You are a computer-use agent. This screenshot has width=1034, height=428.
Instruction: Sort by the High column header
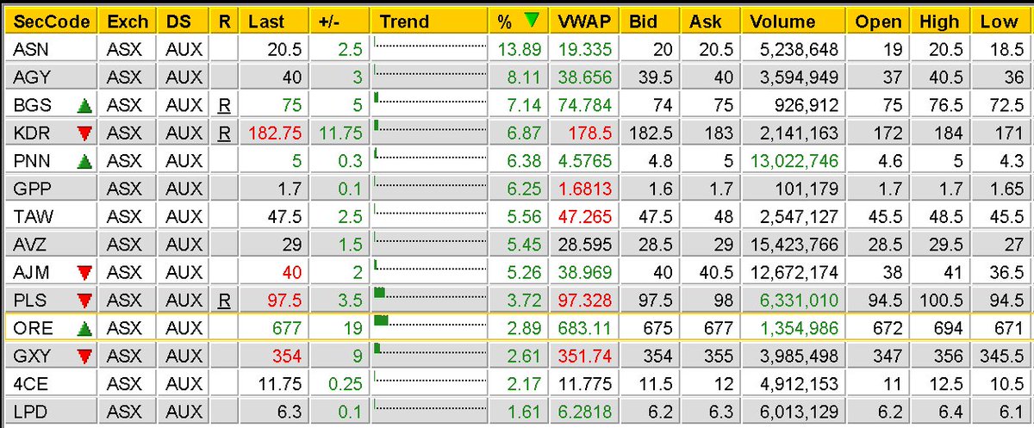point(938,22)
